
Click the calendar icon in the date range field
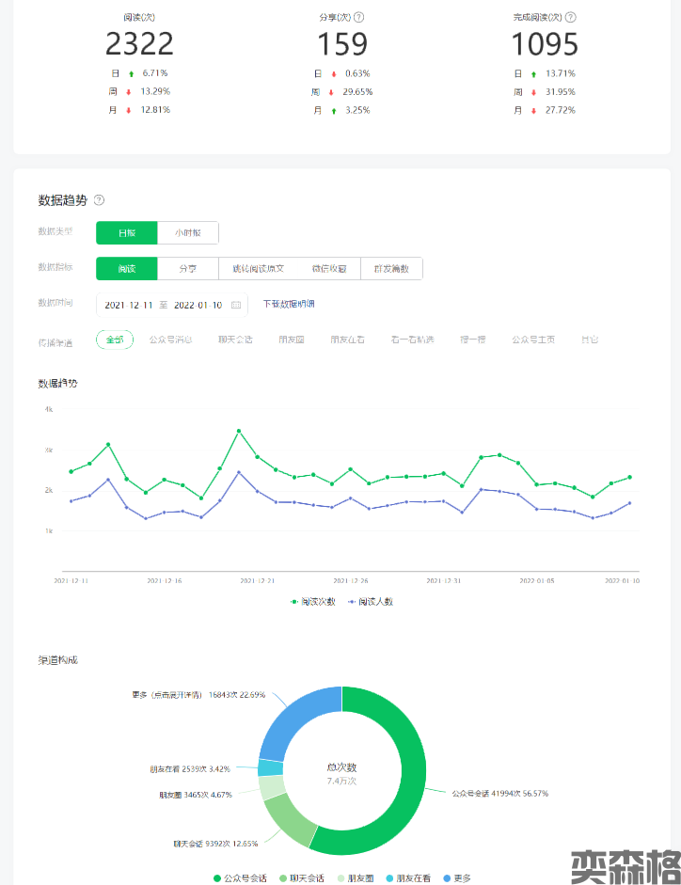coord(236,305)
